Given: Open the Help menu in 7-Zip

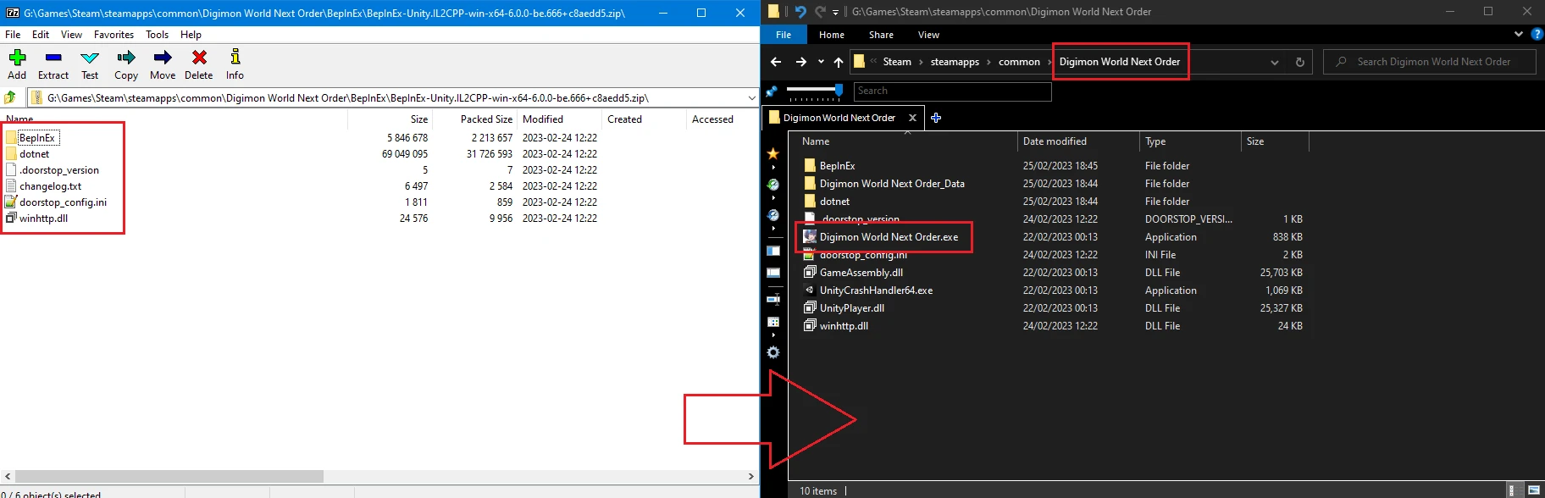Looking at the screenshot, I should coord(191,35).
